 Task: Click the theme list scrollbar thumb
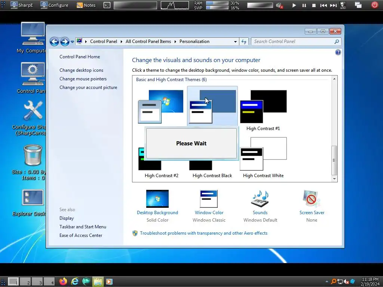(x=334, y=160)
